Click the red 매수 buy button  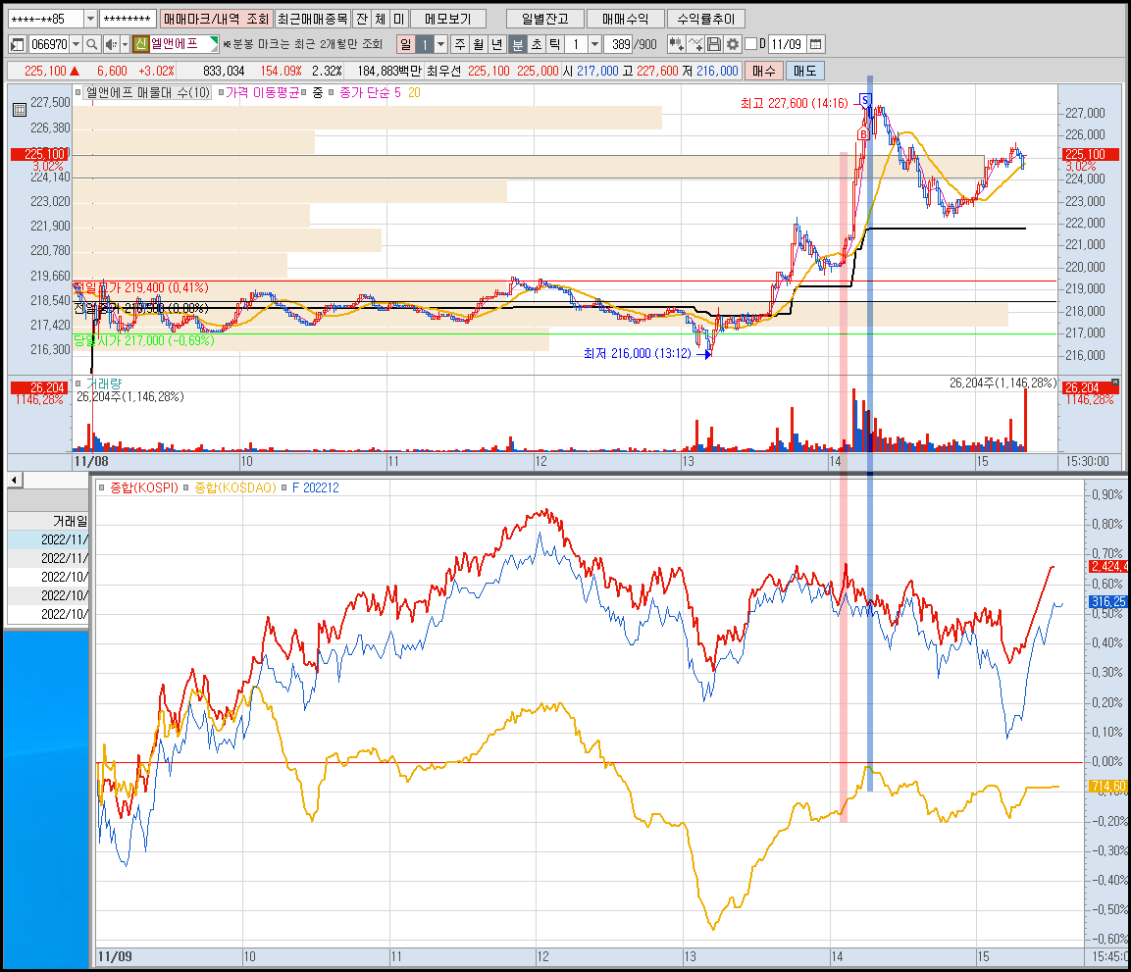tap(764, 71)
